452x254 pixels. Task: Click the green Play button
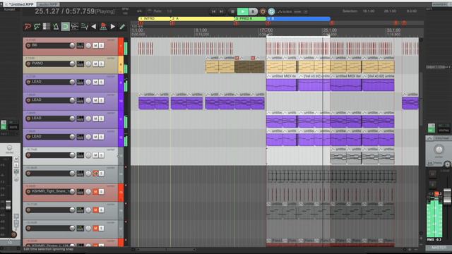click(243, 11)
